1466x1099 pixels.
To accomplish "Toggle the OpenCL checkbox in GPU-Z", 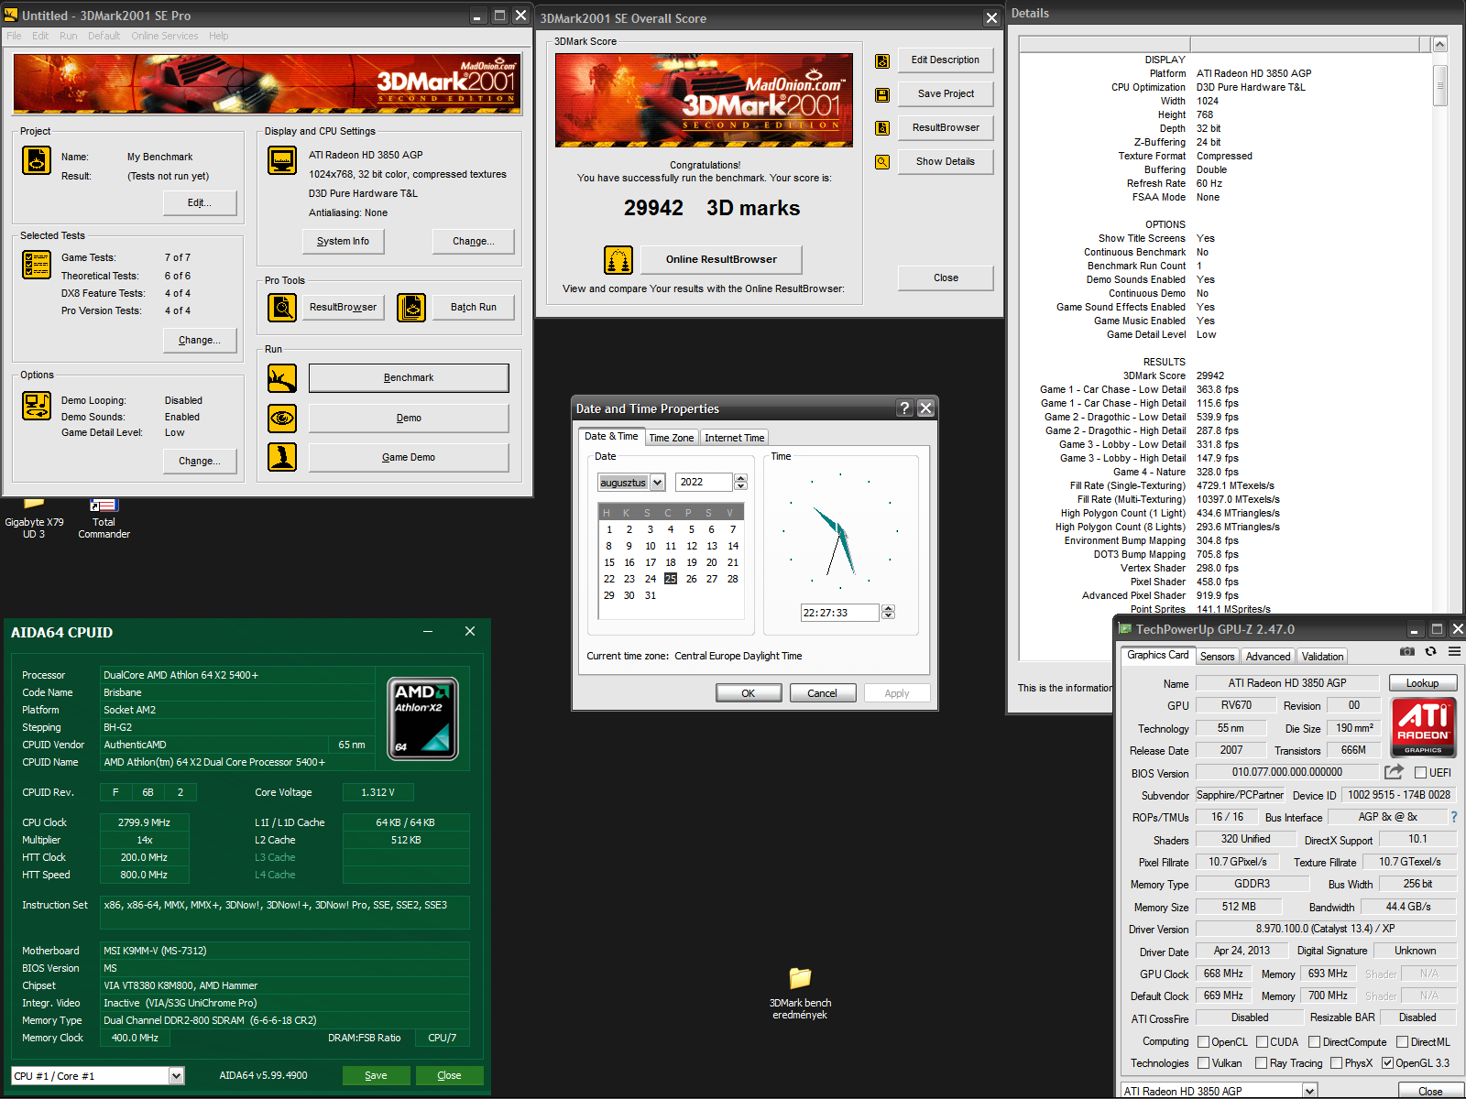I will coord(1203,1042).
